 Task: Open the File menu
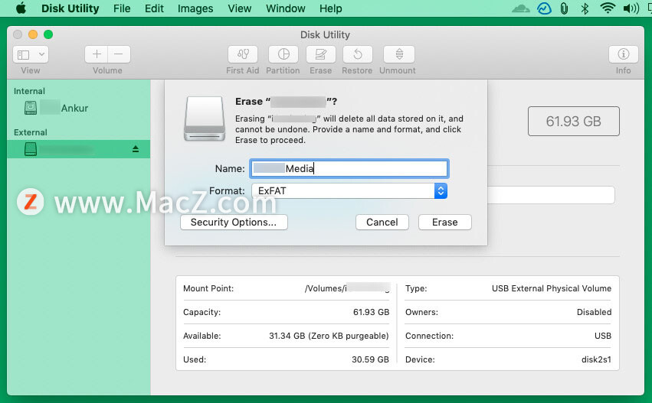pyautogui.click(x=122, y=8)
